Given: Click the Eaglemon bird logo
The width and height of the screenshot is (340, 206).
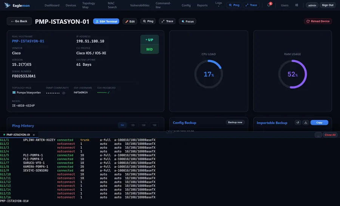Looking at the screenshot, I should tap(7, 5).
